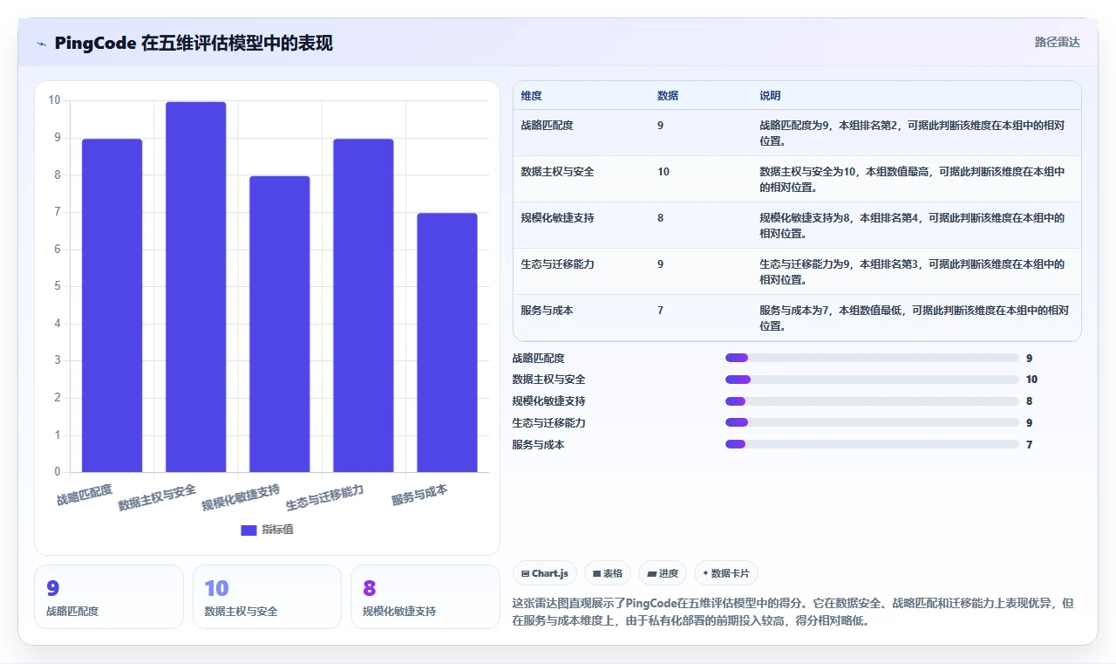Viewport: 1116px width, 664px height.
Task: Click the 生态与迁移能力 bar in chart
Action: [364, 305]
